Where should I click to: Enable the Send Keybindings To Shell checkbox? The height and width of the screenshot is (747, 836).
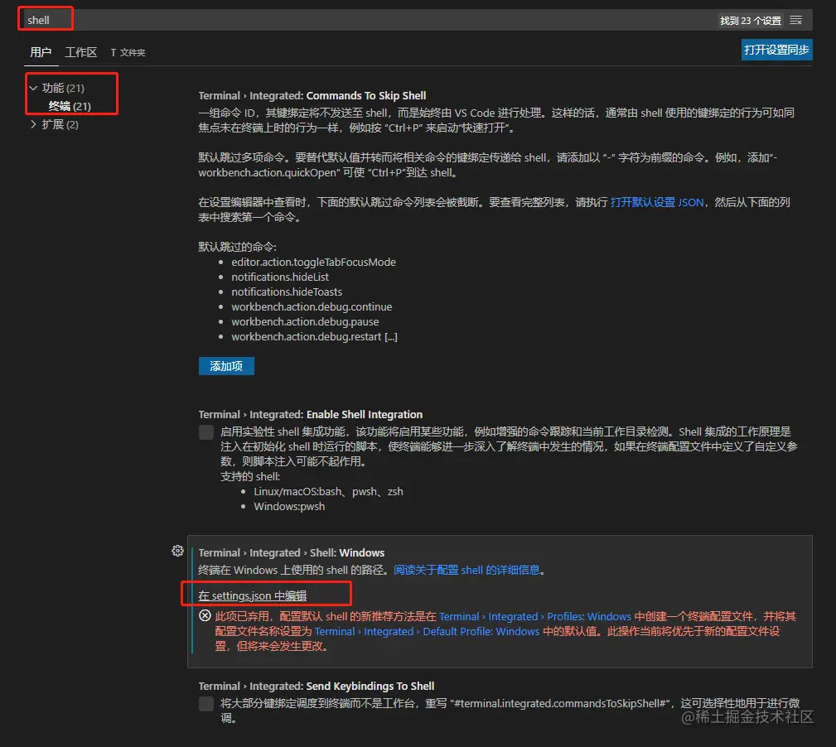point(206,704)
